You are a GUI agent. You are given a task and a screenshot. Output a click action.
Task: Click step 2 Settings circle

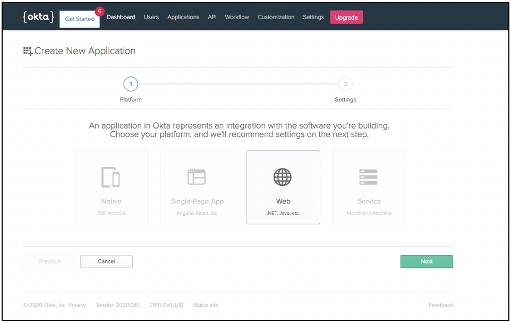pos(345,84)
